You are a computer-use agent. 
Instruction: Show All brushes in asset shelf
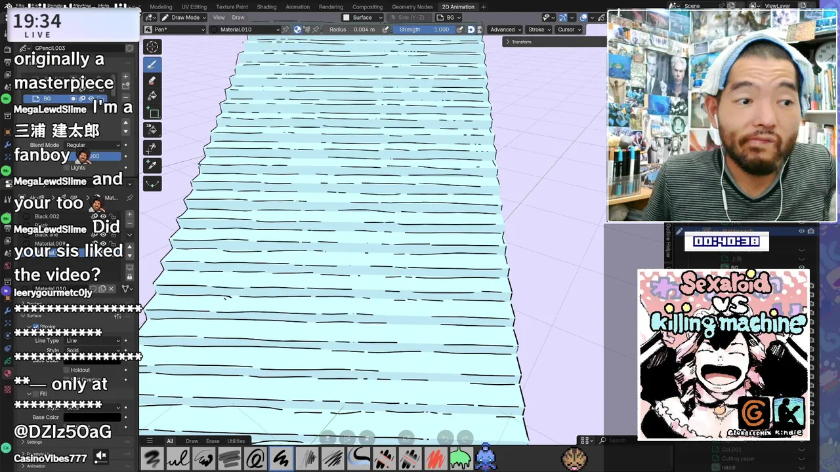pos(170,441)
